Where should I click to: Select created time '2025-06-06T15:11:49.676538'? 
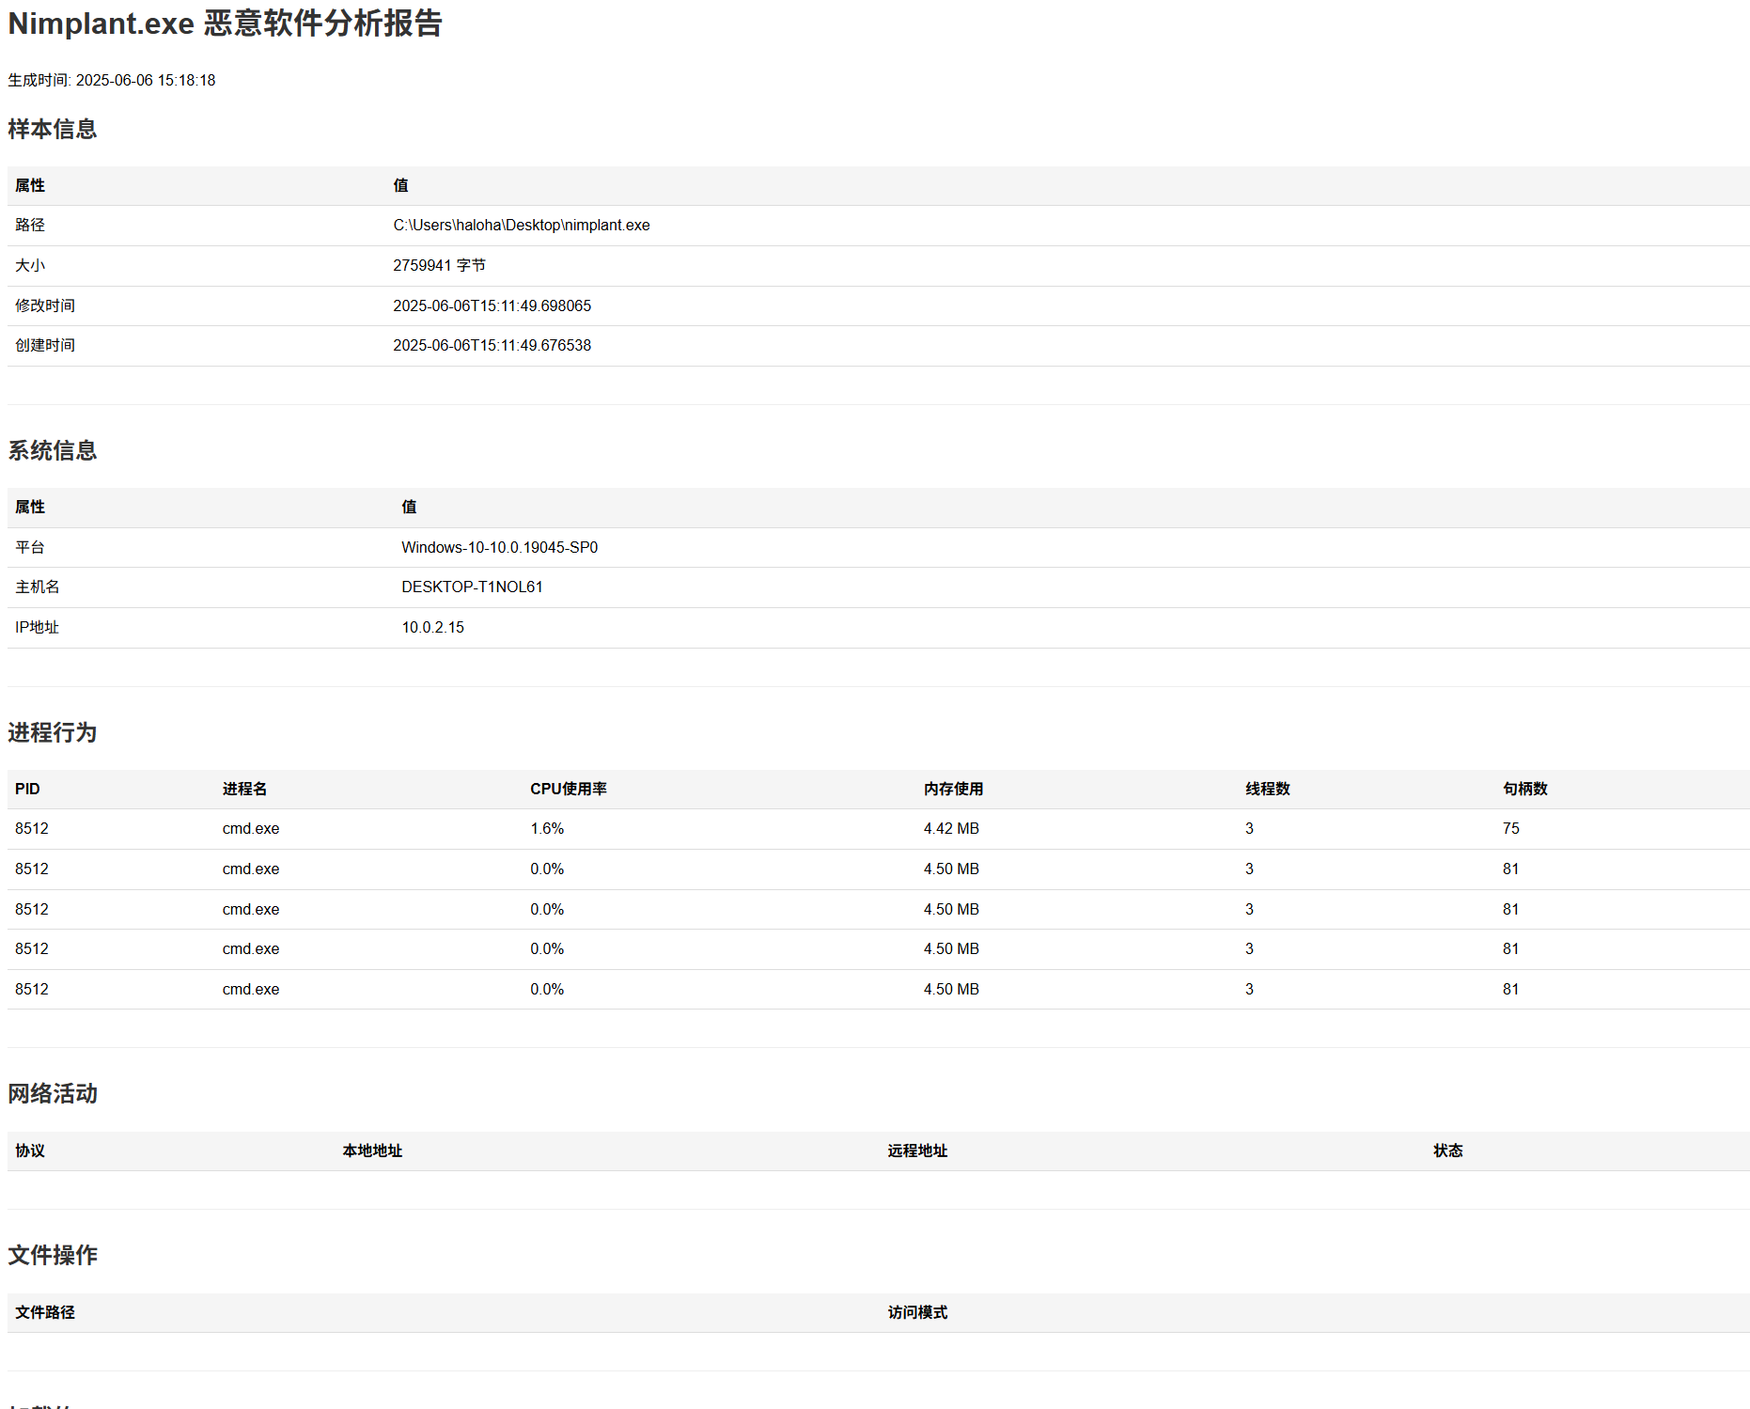click(492, 346)
